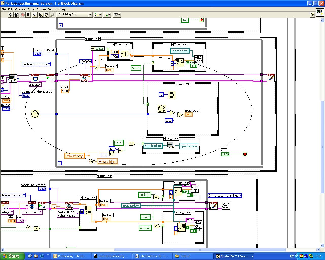Click the timeout constant 1.00

65,91
